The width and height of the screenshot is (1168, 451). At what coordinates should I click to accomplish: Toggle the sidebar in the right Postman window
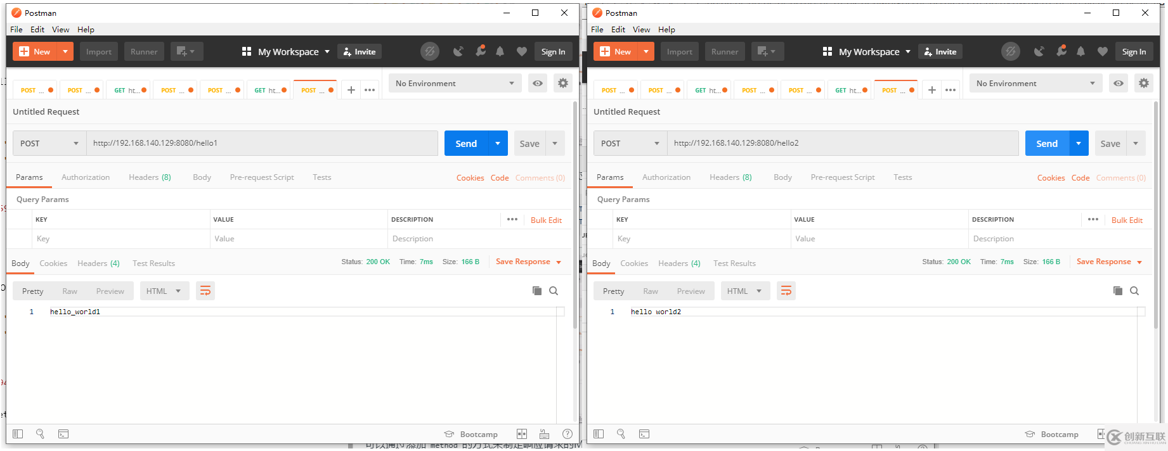599,434
